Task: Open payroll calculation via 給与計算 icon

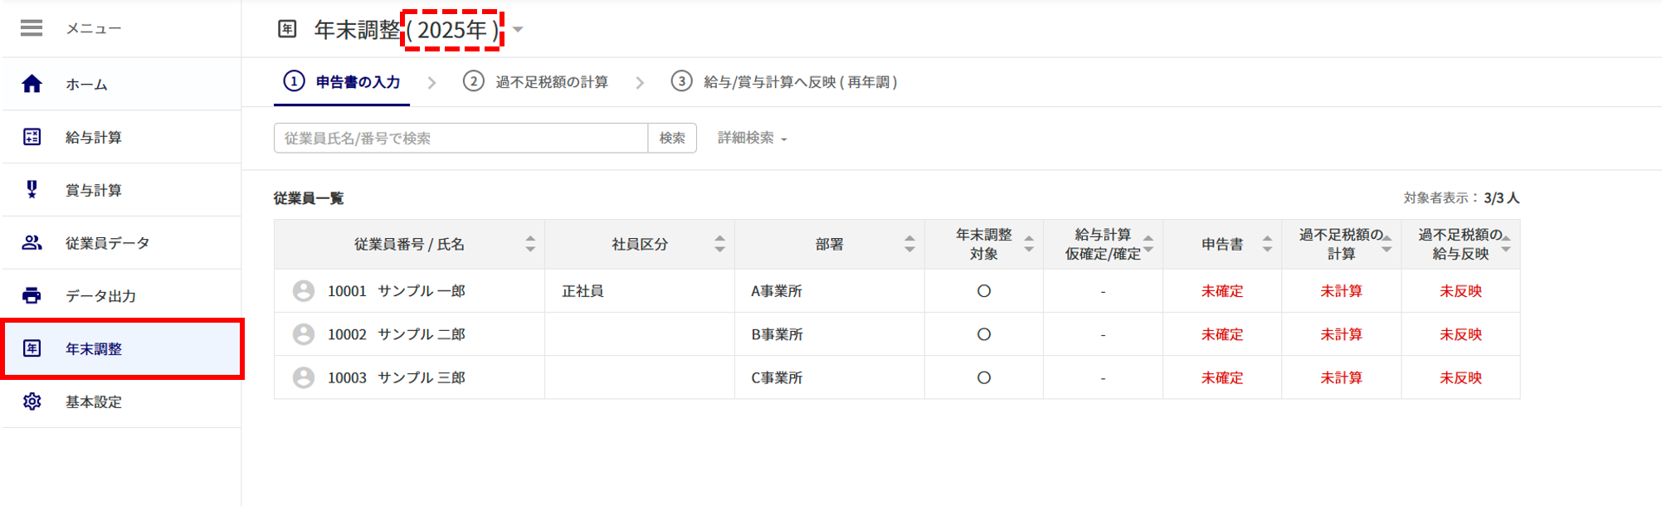Action: pos(32,137)
